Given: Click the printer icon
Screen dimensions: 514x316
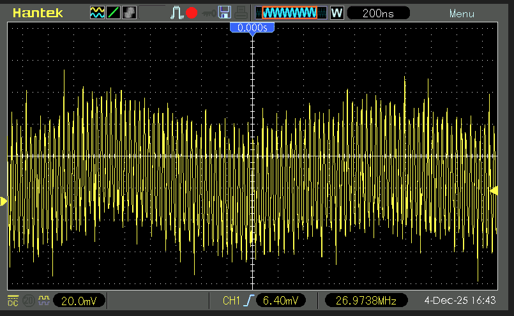Looking at the screenshot, I should [241, 12].
